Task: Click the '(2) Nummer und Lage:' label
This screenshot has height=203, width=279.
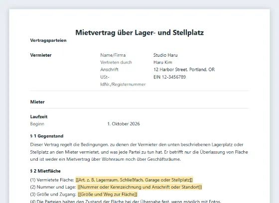Action: click(x=53, y=187)
